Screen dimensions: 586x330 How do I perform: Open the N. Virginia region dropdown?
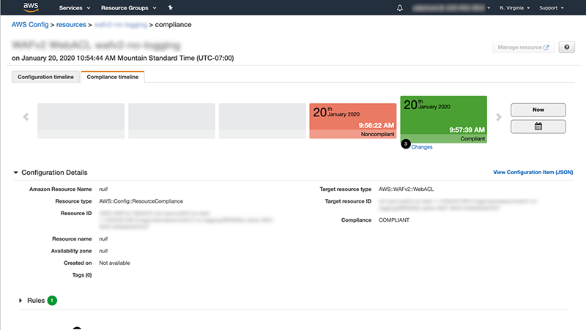[x=515, y=8]
